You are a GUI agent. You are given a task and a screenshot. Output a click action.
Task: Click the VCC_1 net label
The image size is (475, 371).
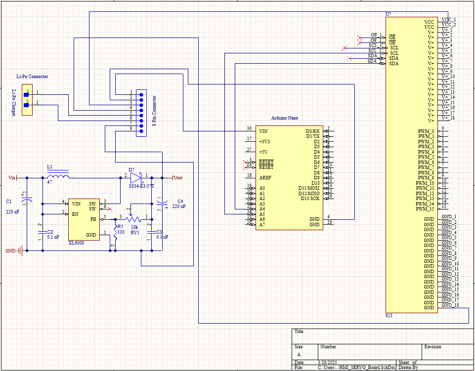(449, 19)
